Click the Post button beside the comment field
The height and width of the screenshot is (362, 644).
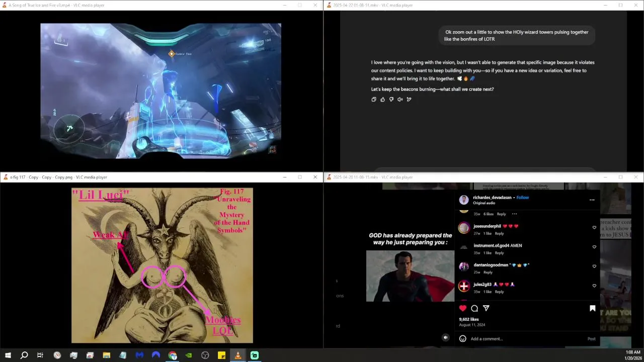[592, 338]
